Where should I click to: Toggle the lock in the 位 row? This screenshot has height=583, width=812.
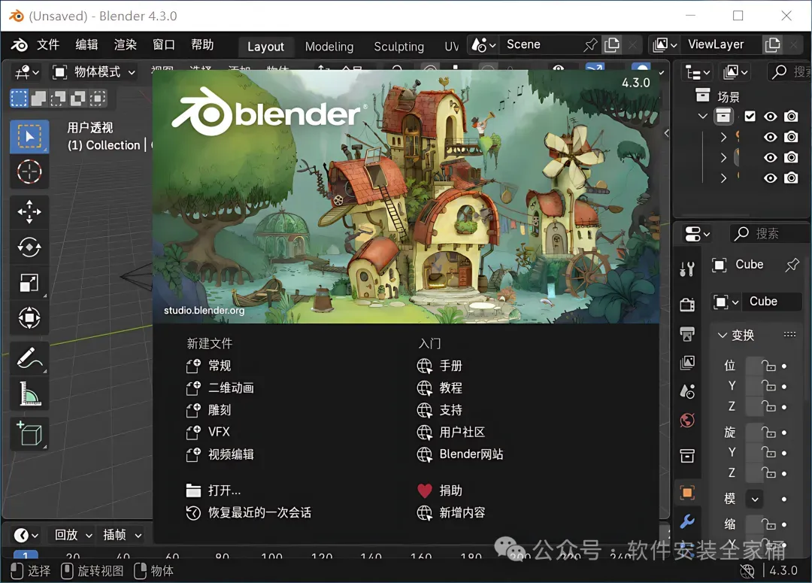pyautogui.click(x=768, y=366)
